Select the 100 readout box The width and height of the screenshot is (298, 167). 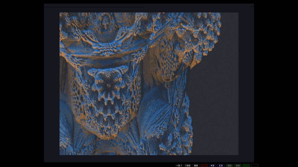coord(188,165)
